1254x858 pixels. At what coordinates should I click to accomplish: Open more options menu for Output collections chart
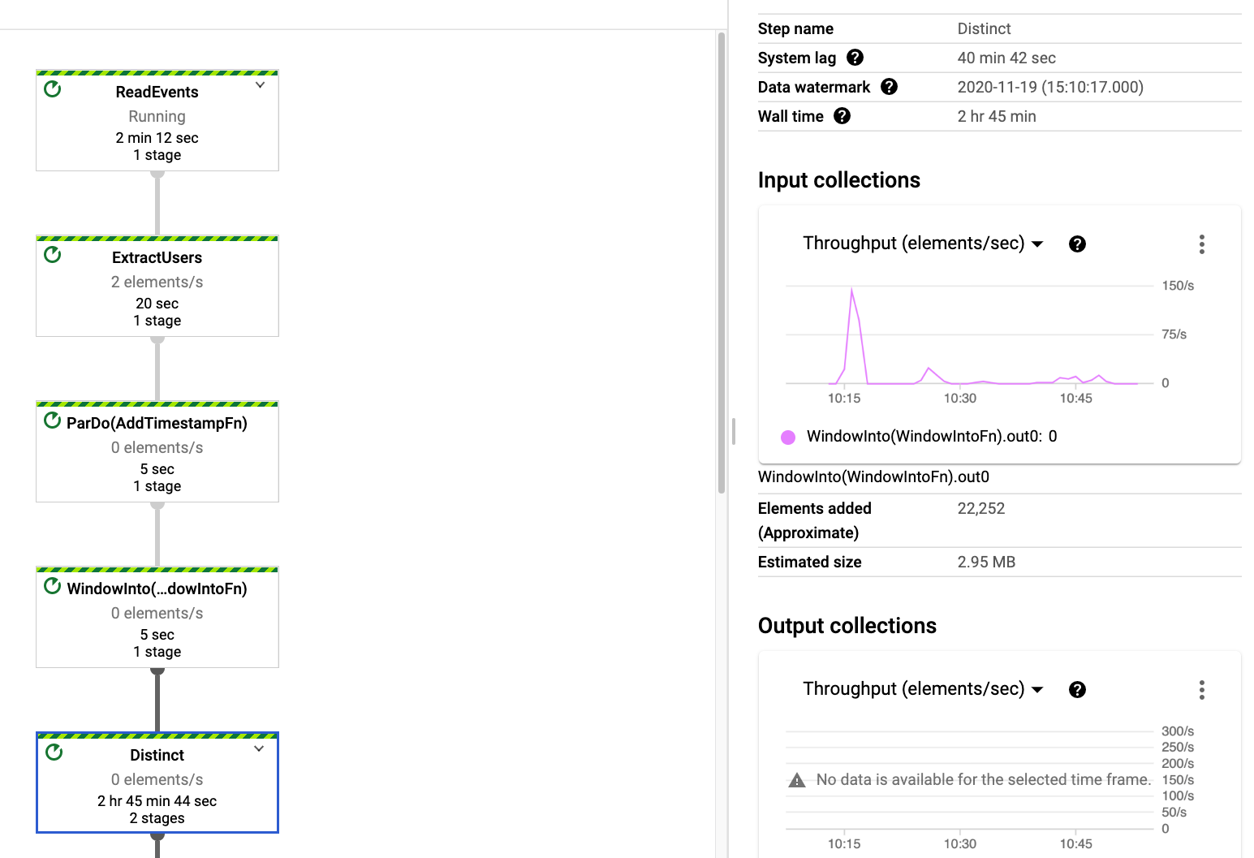pos(1201,690)
